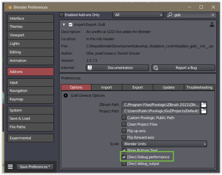Screen dimensions: 222x175
Task: Open folder browser for Project Path
Action: tap(203, 111)
